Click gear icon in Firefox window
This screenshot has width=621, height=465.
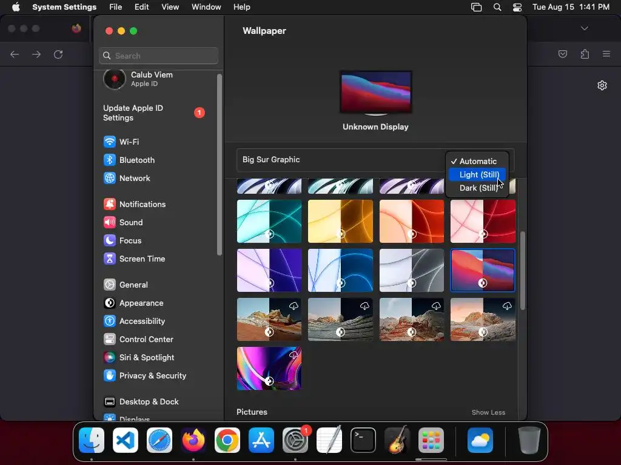pos(602,85)
